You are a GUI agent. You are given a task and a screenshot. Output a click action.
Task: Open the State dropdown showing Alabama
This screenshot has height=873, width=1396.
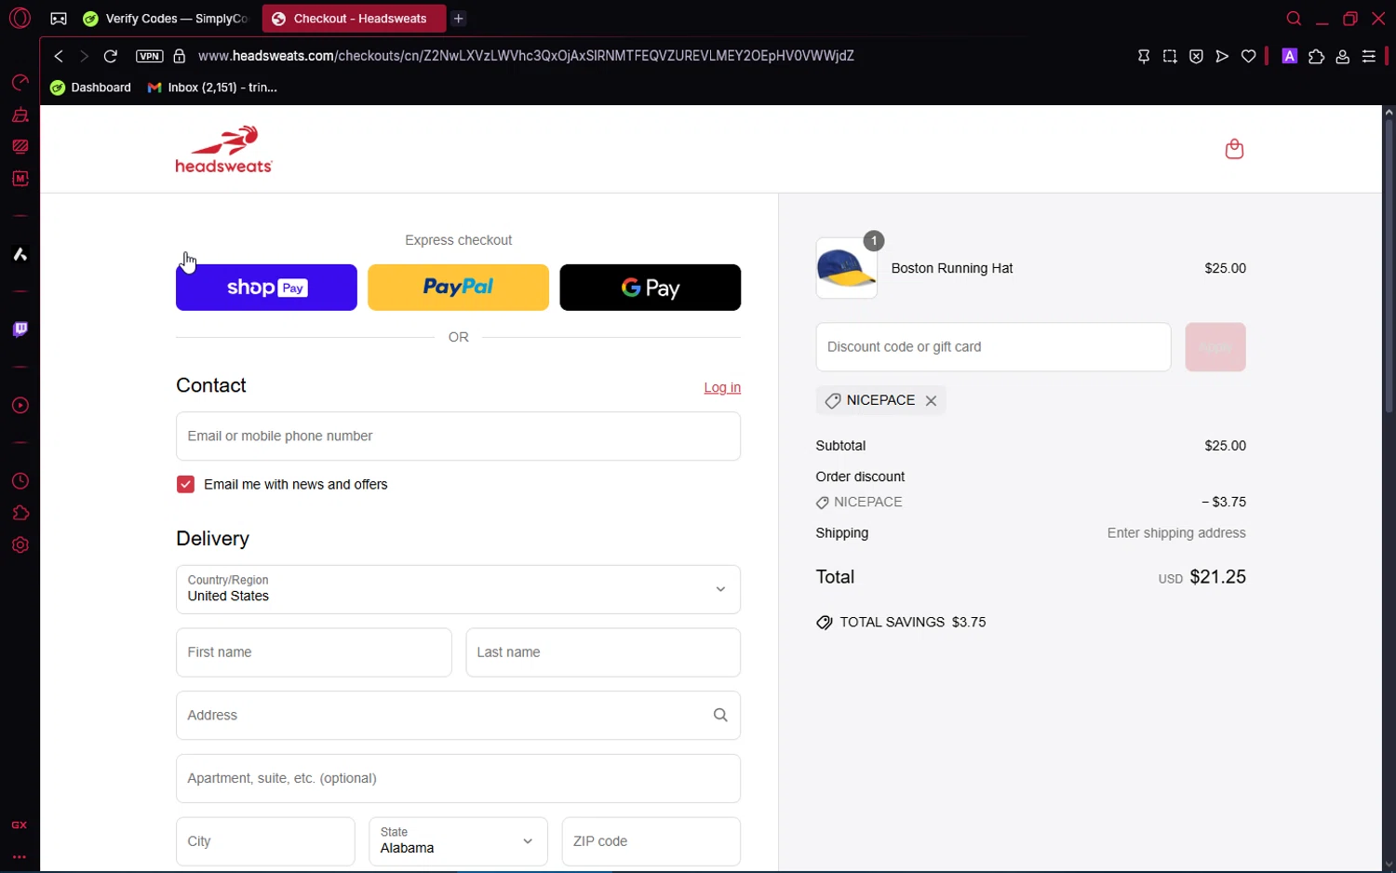click(x=458, y=841)
